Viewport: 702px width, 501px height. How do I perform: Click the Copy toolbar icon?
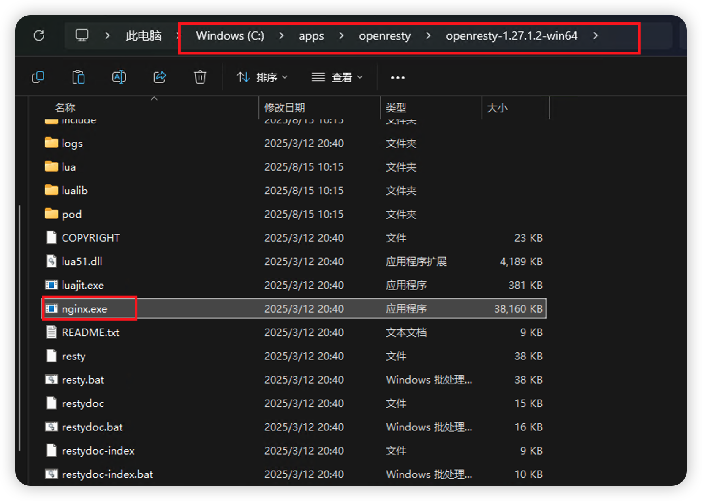coord(38,77)
